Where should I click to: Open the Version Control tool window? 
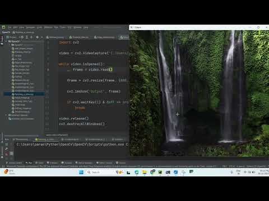[14, 163]
